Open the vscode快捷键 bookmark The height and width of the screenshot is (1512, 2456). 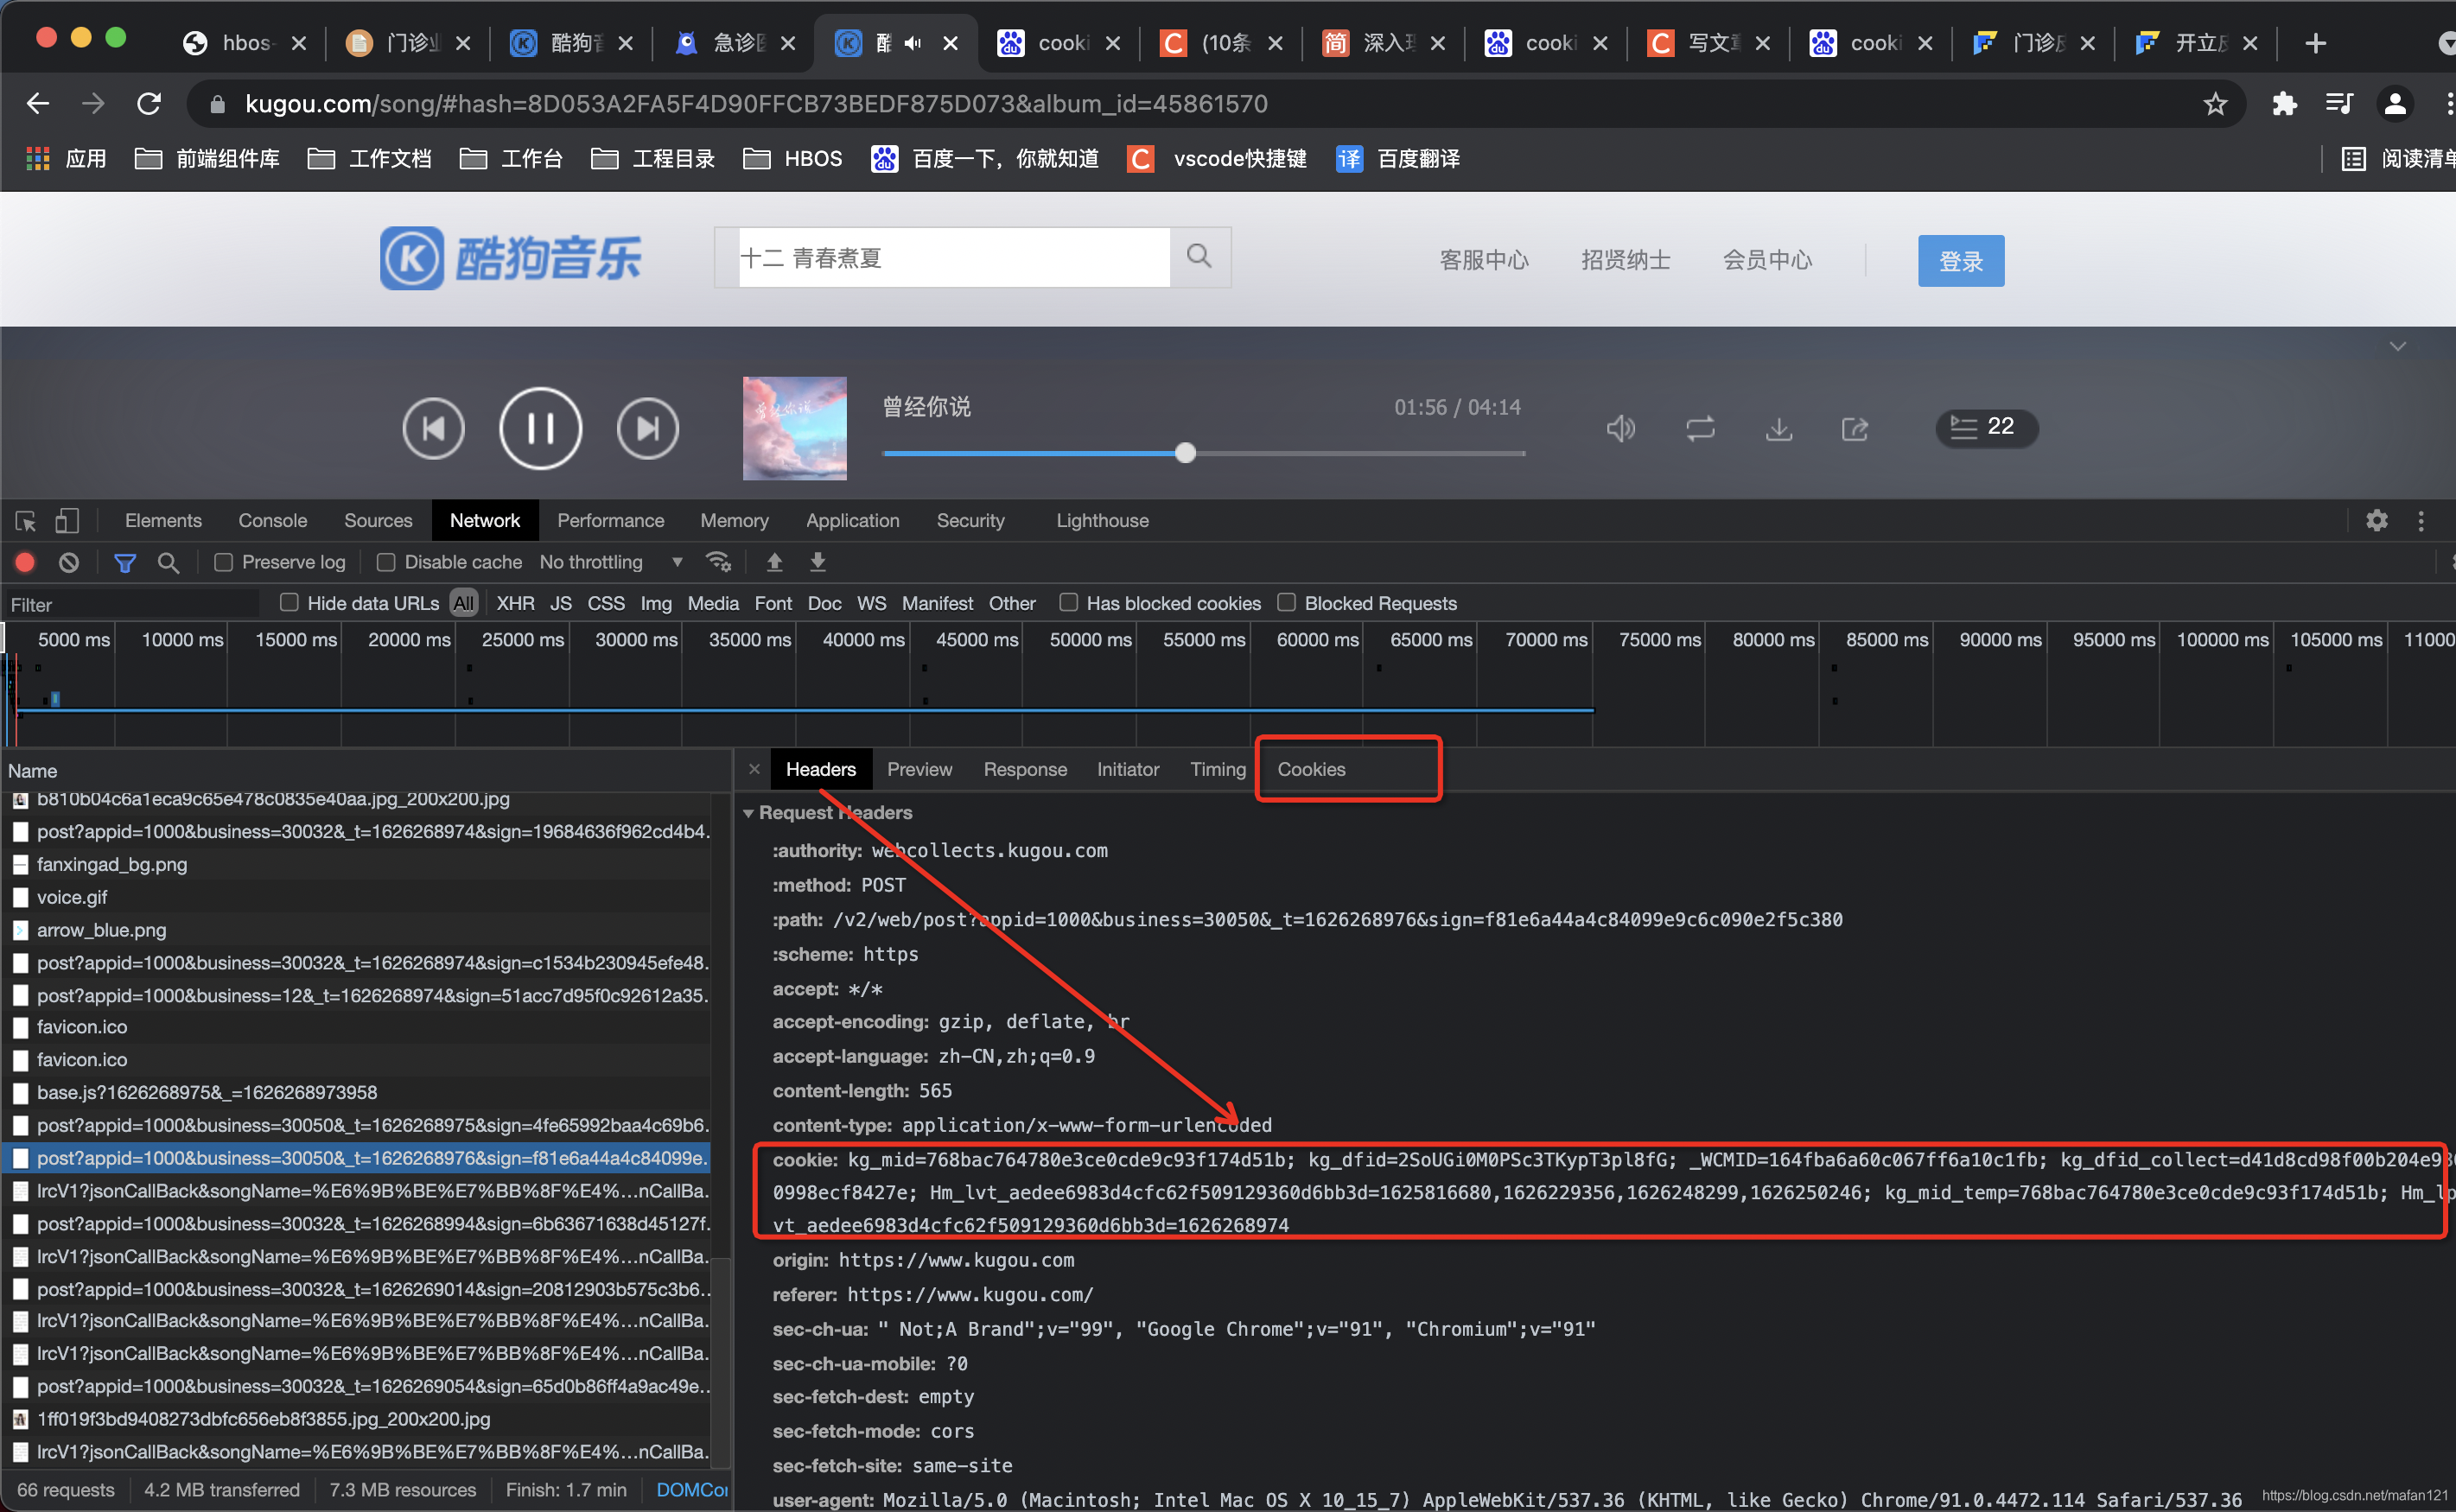coord(1216,159)
